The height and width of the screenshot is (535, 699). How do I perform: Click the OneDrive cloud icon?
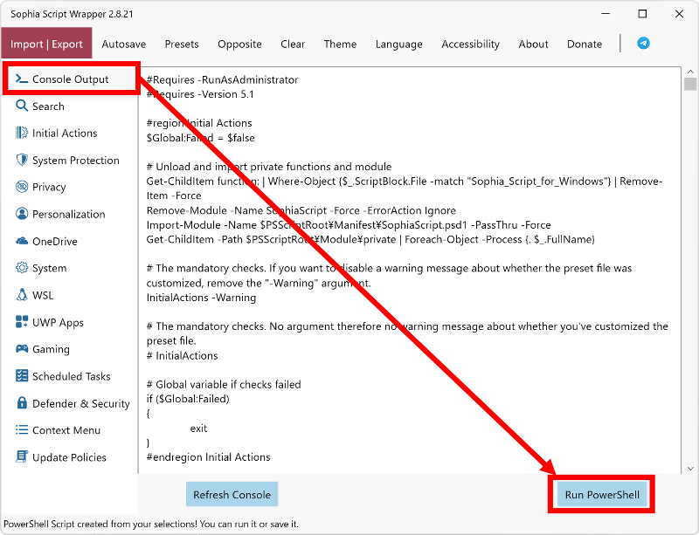22,241
